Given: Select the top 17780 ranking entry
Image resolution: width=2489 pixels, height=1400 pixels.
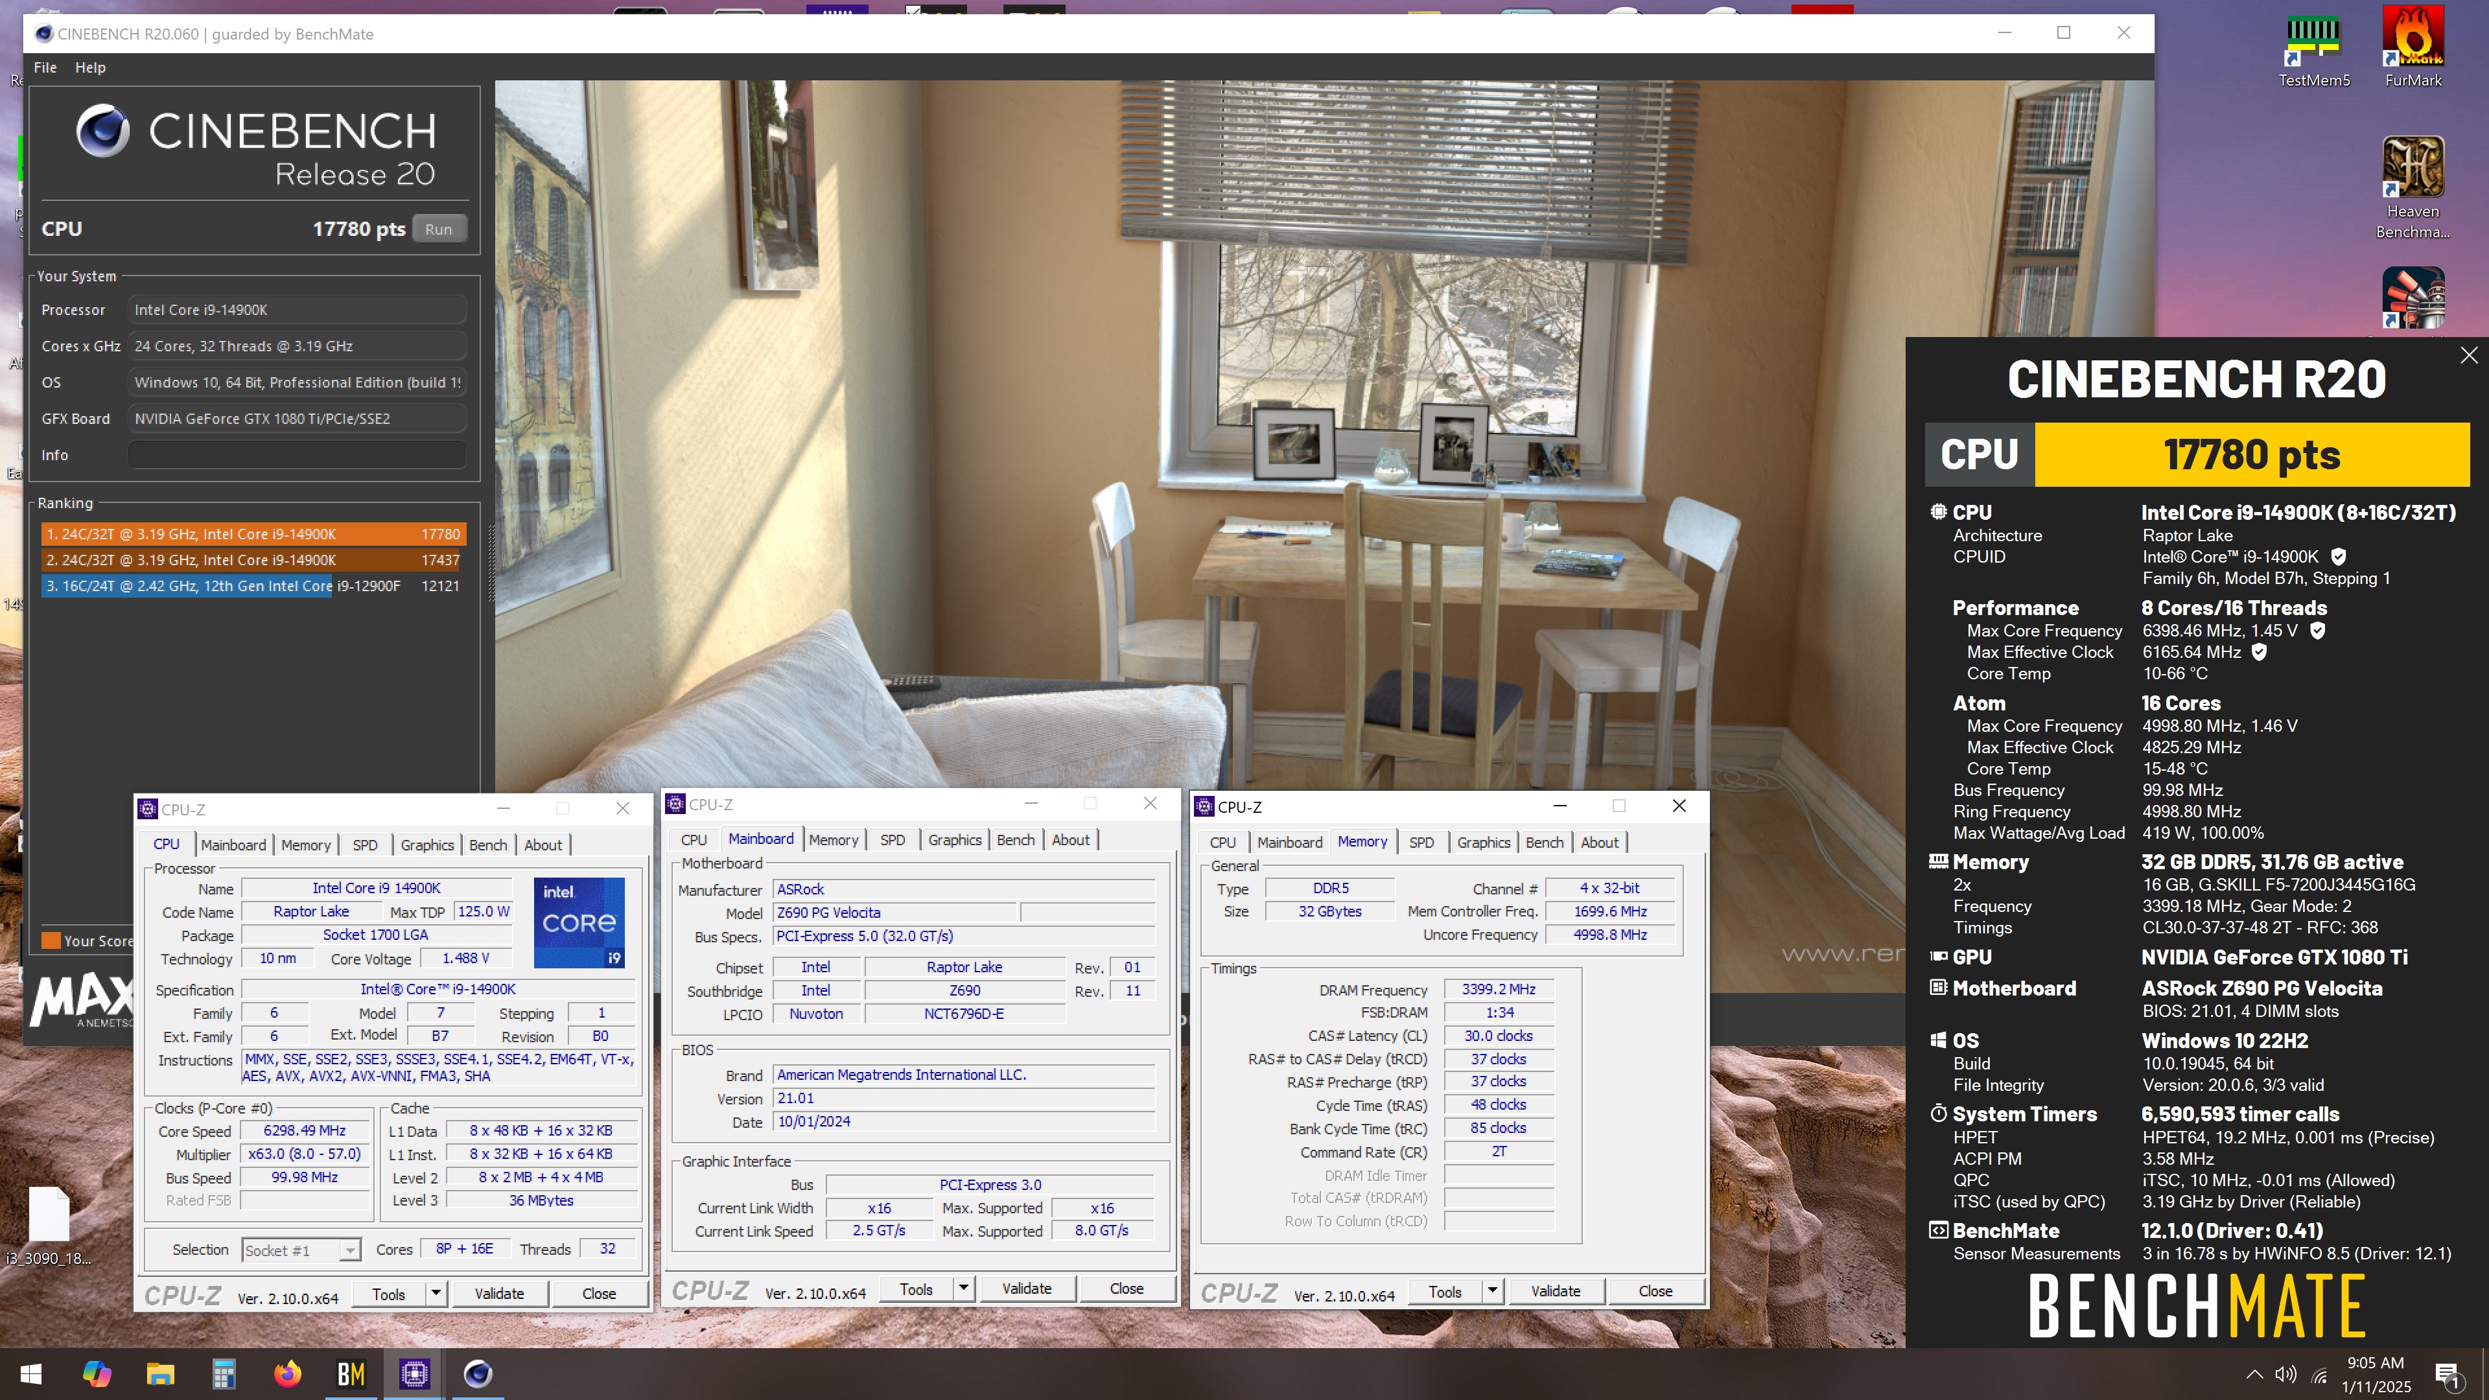Looking at the screenshot, I should 253,533.
